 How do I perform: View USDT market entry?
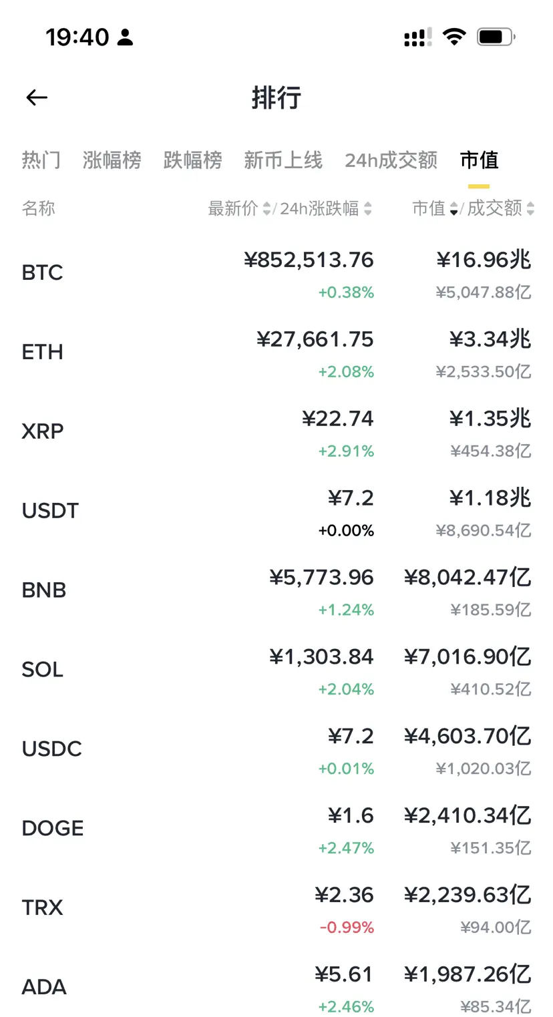click(x=276, y=512)
